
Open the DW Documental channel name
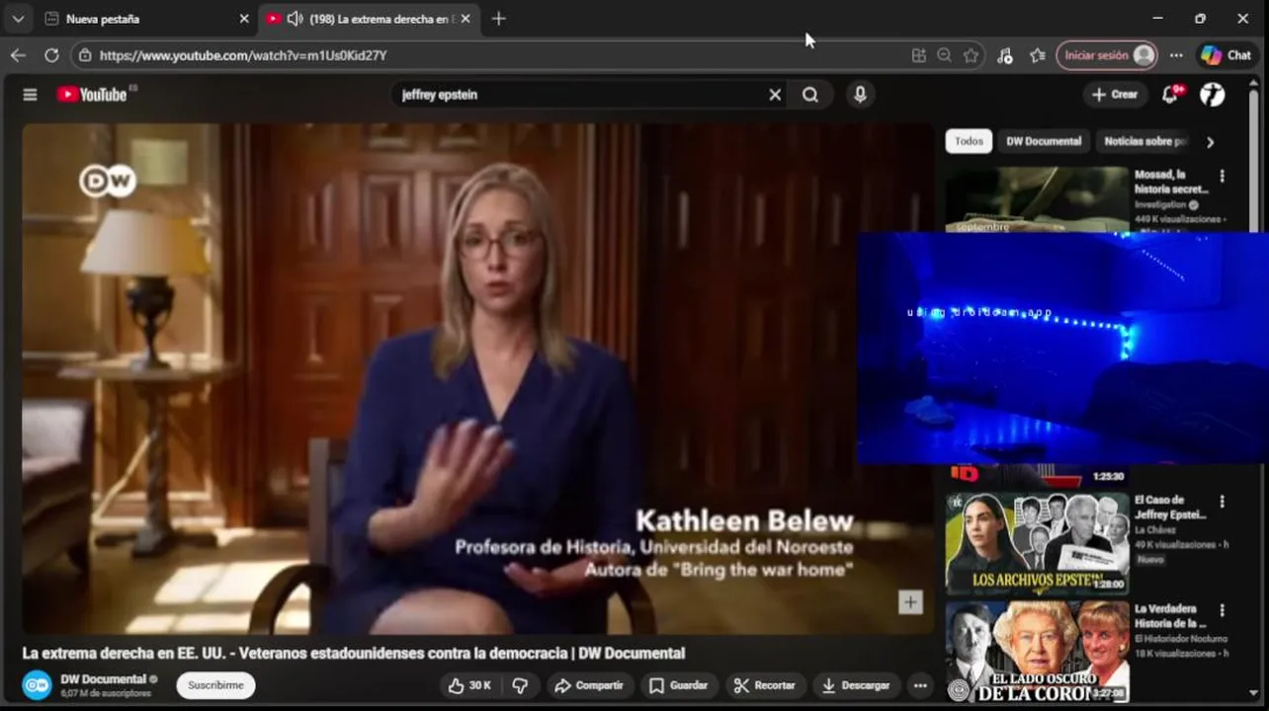click(103, 679)
